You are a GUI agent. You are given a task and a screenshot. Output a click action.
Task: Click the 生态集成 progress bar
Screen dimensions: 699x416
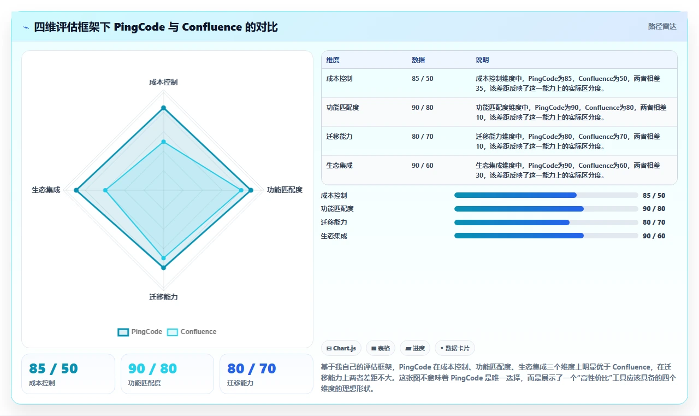coord(546,236)
